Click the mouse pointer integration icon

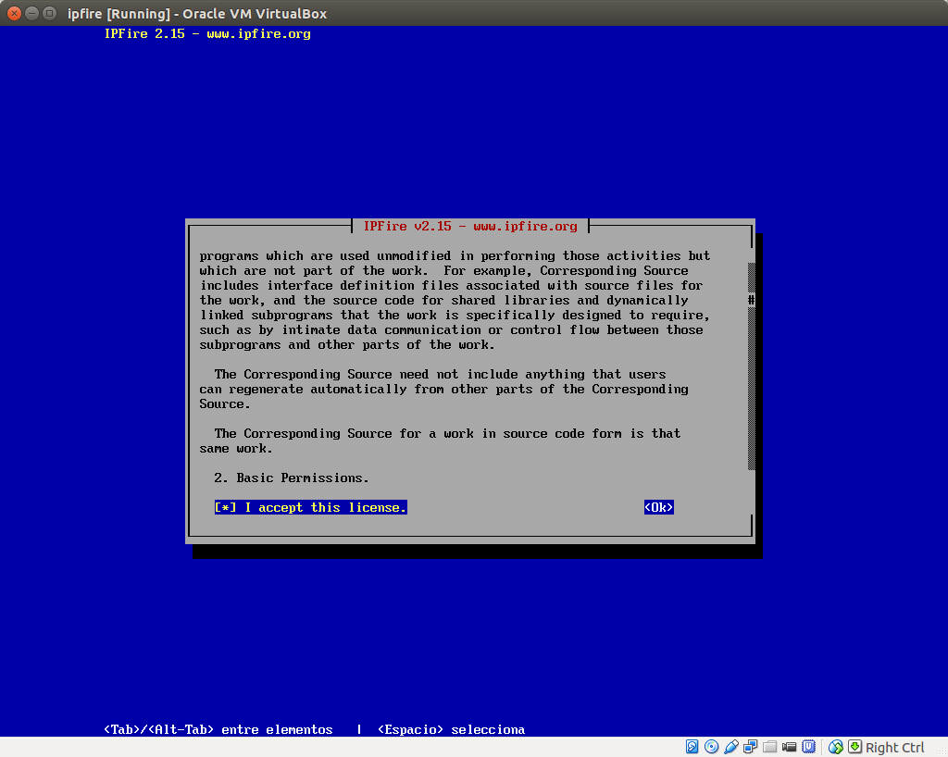coord(836,747)
